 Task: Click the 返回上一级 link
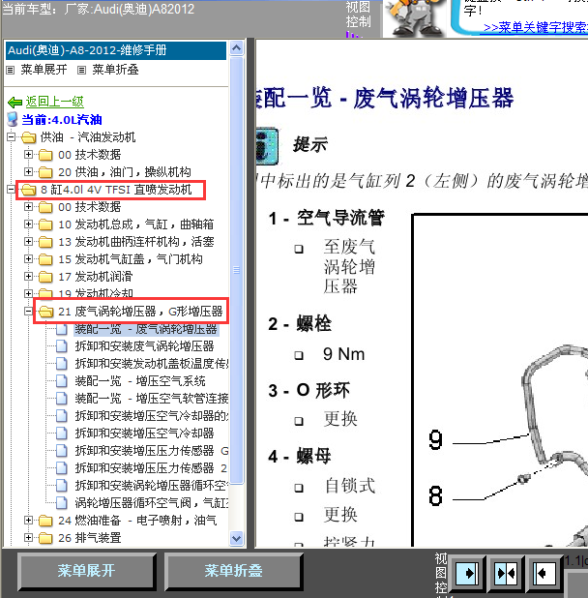(x=54, y=102)
